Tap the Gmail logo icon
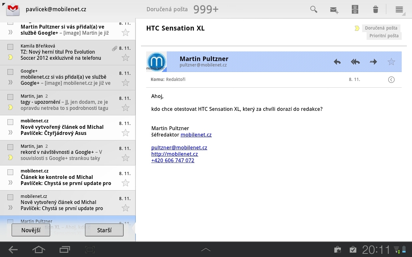Viewport: 412px width, 257px height. pos(13,9)
